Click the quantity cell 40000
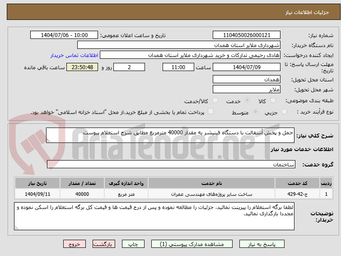This screenshot has width=341, height=256. 82,194
